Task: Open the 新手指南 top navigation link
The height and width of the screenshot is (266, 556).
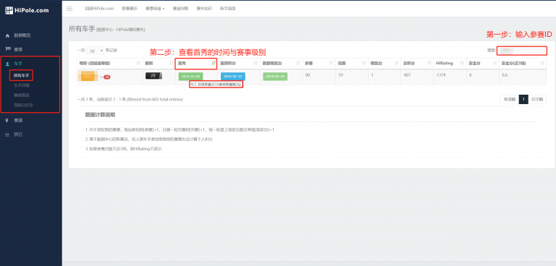Action: (227, 9)
